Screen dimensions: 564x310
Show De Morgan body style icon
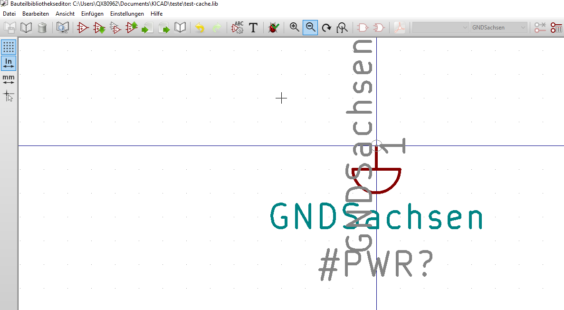coord(379,28)
